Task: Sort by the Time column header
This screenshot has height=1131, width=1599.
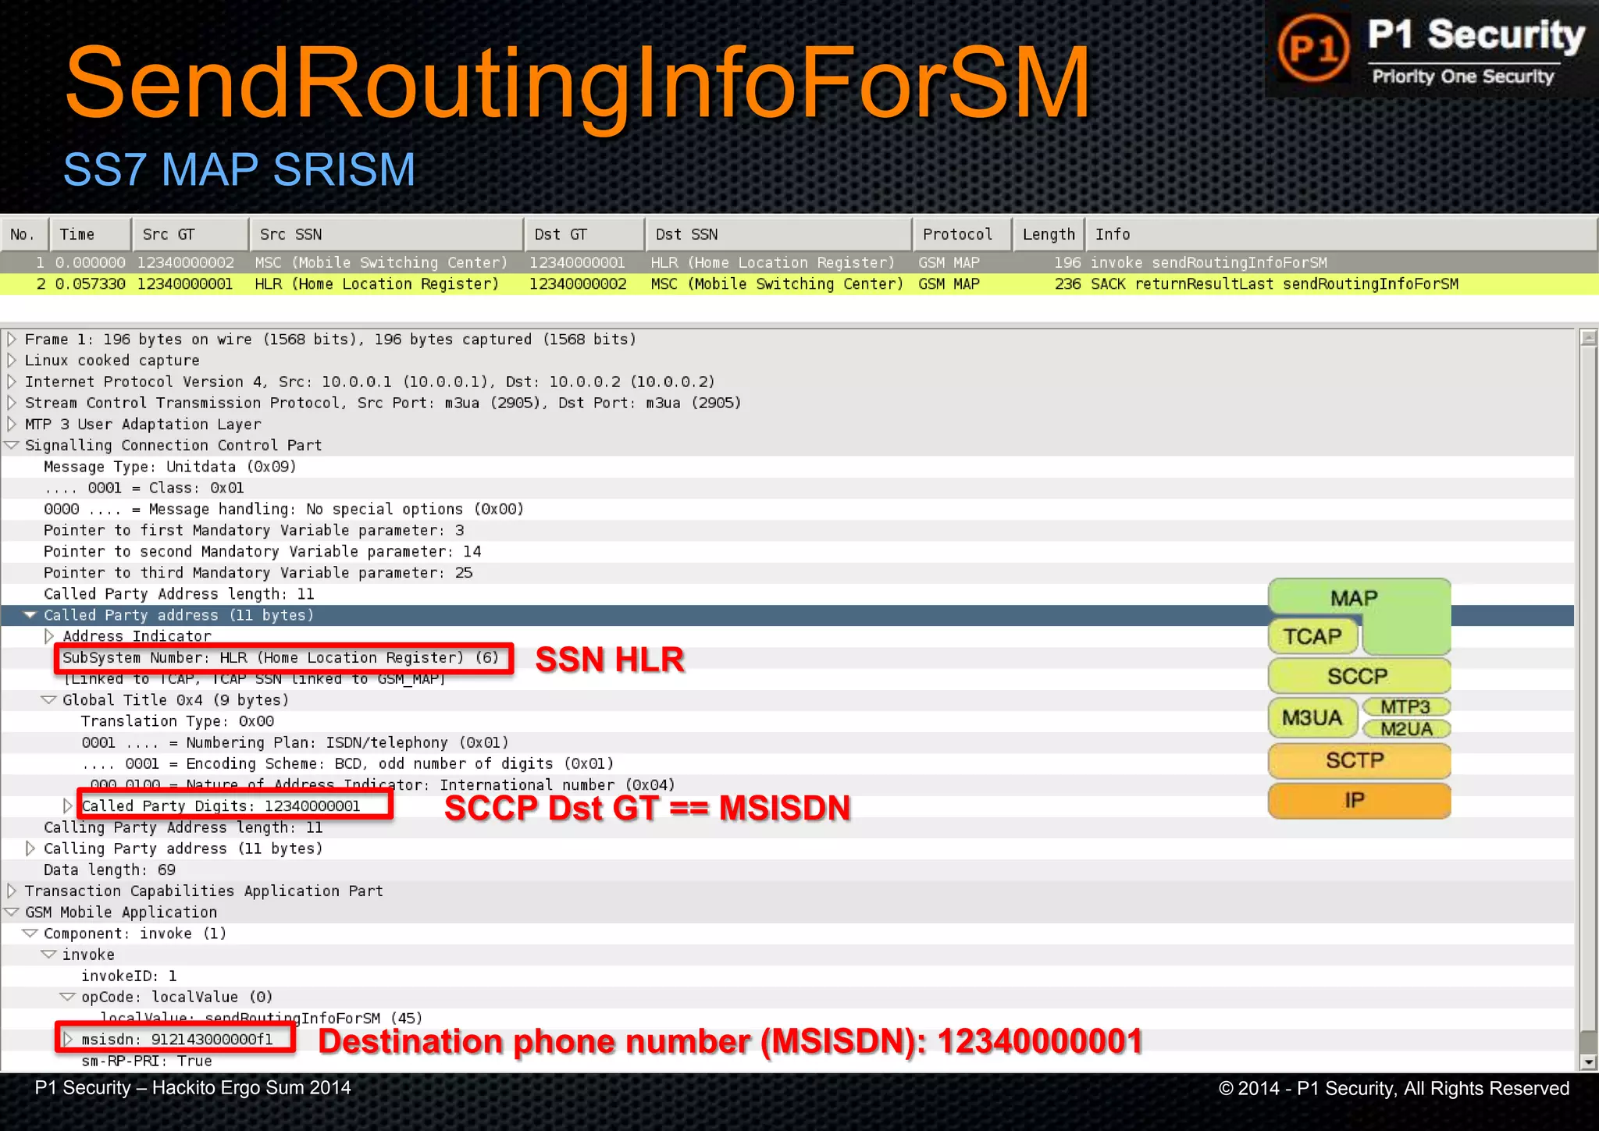Action: pos(91,234)
